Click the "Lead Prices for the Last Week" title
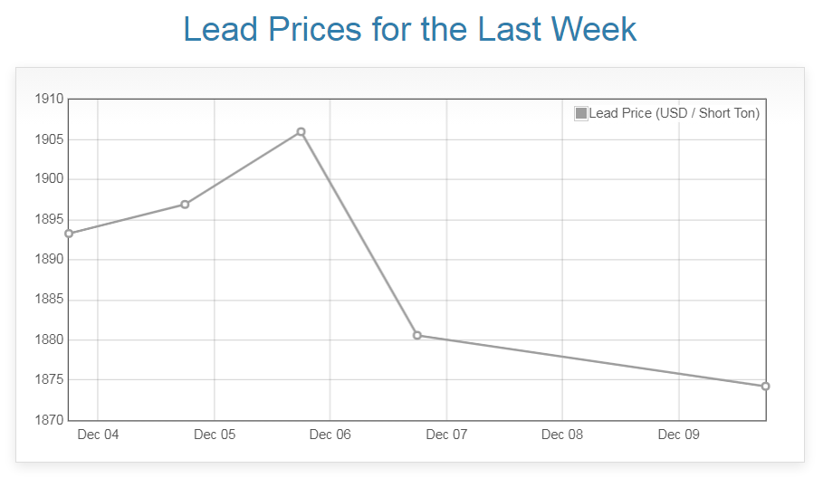823x478 pixels. [410, 29]
